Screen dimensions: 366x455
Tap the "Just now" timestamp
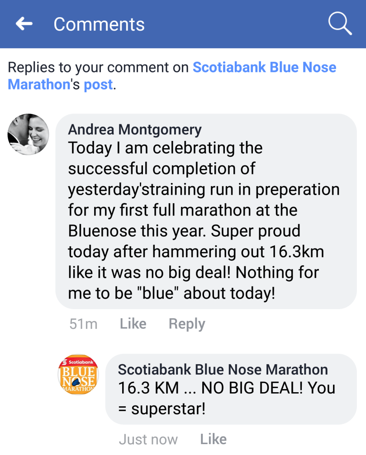[148, 439]
